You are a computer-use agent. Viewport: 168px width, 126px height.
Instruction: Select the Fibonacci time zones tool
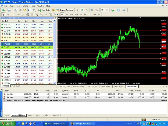32,15
